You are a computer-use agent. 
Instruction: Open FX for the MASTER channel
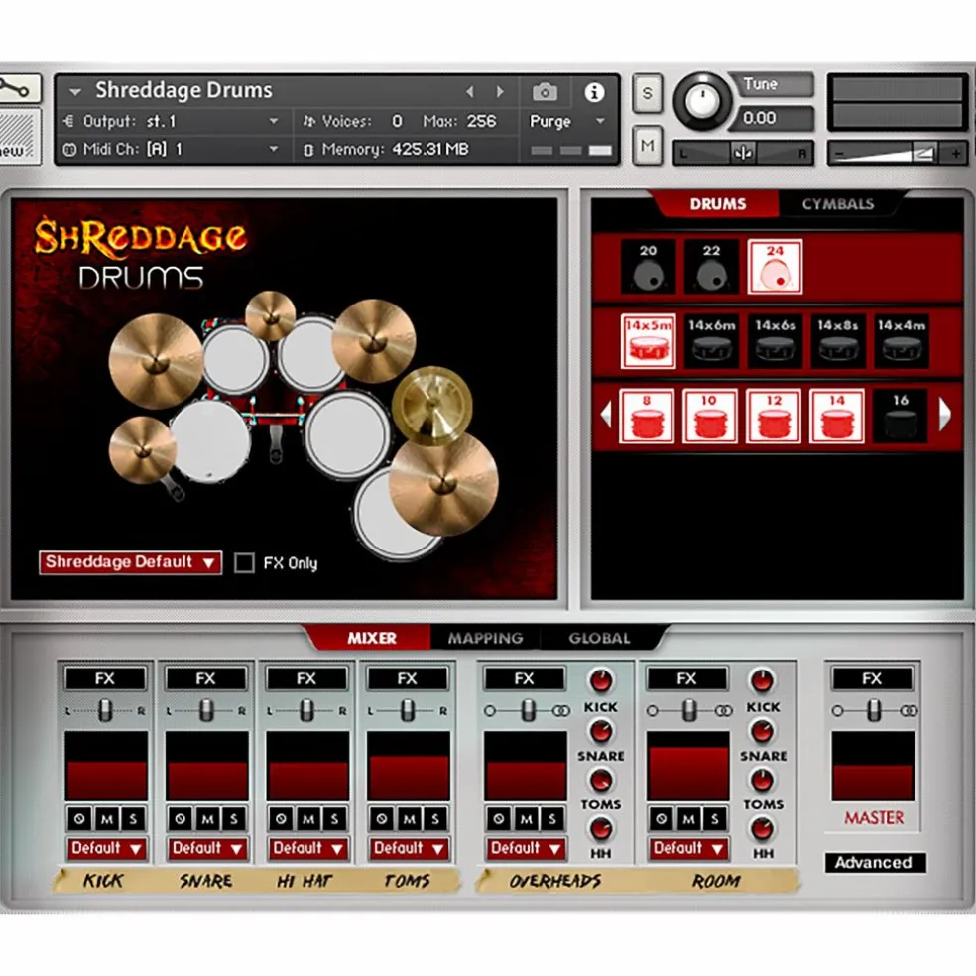click(873, 678)
